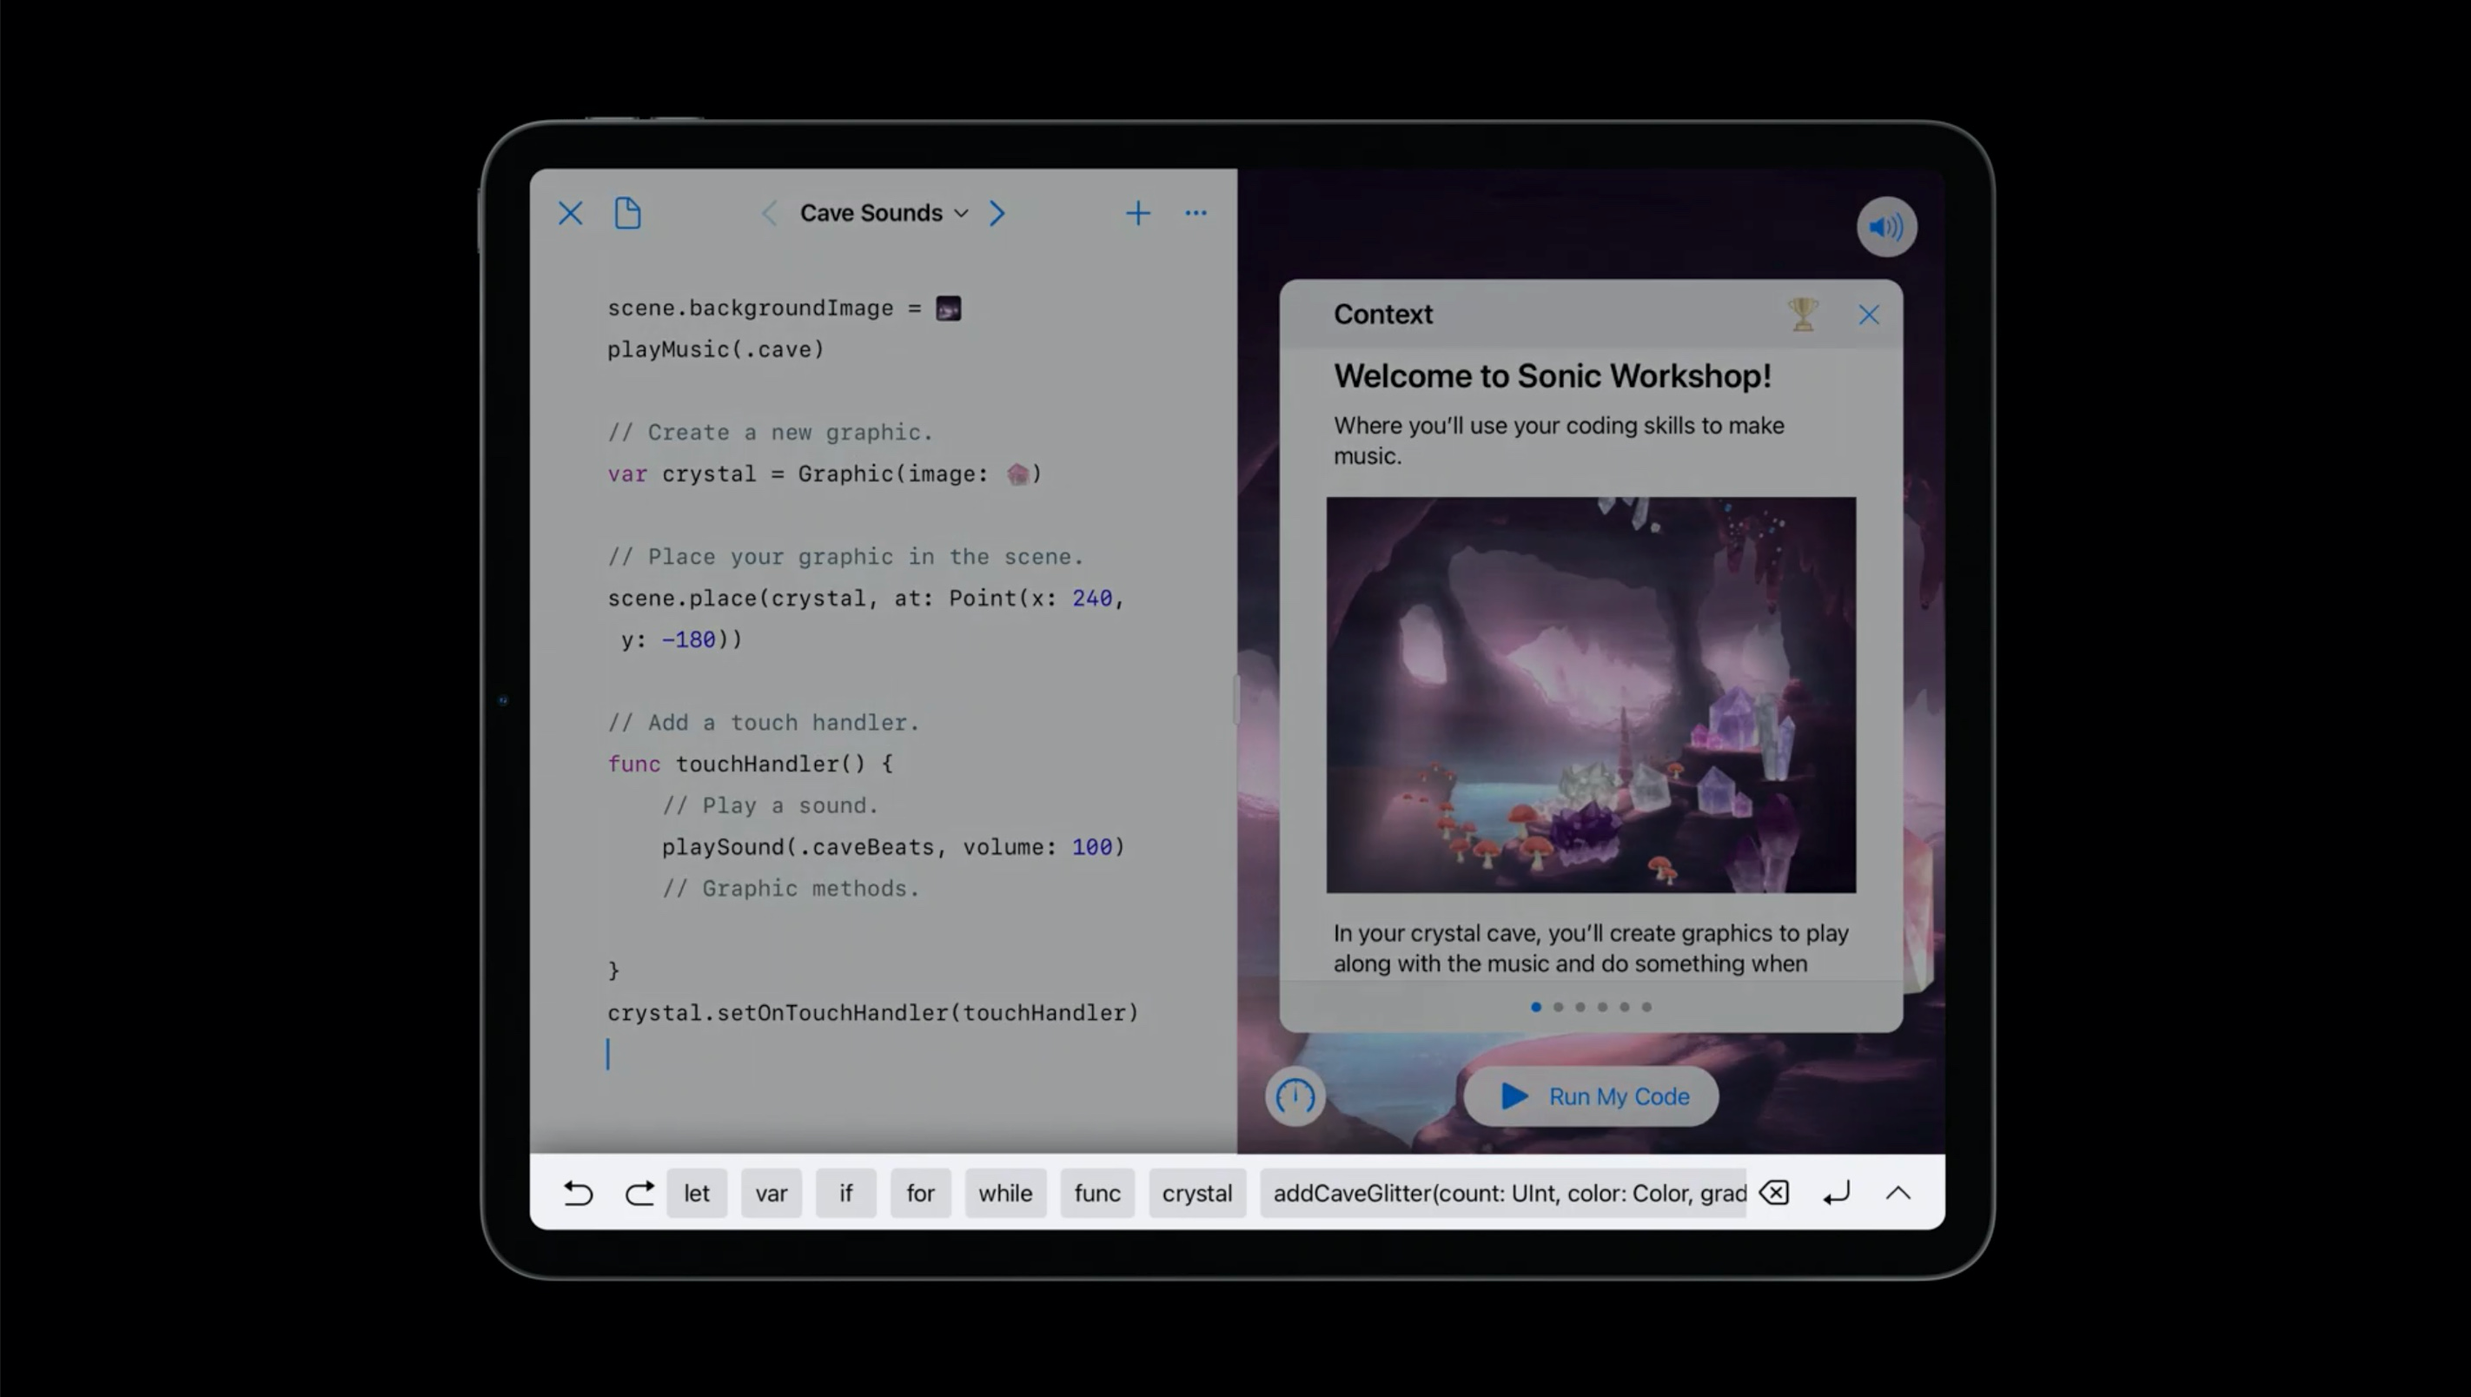2471x1397 pixels.
Task: Click the crystal.setOnTouchHandler line
Action: click(x=873, y=1012)
